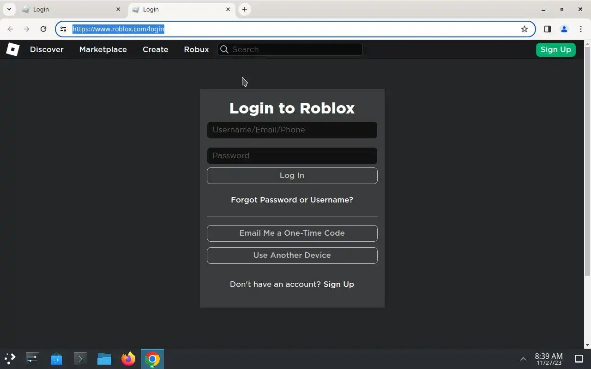The image size is (591, 369).
Task: Close the first Login tab
Action: point(118,9)
